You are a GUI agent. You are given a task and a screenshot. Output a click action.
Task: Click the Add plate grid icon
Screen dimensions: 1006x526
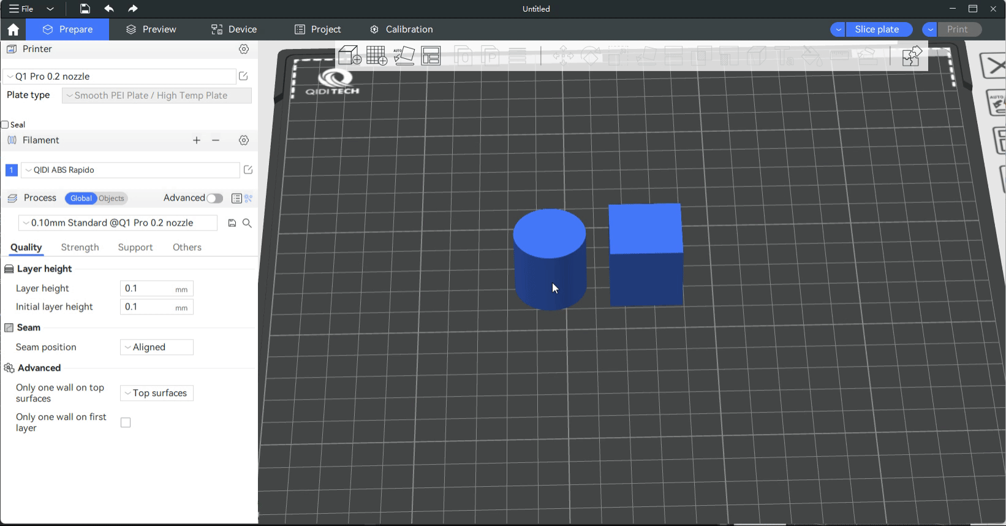click(x=376, y=56)
